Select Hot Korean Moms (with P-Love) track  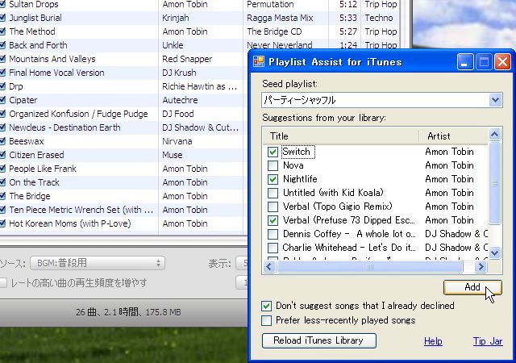[70, 223]
